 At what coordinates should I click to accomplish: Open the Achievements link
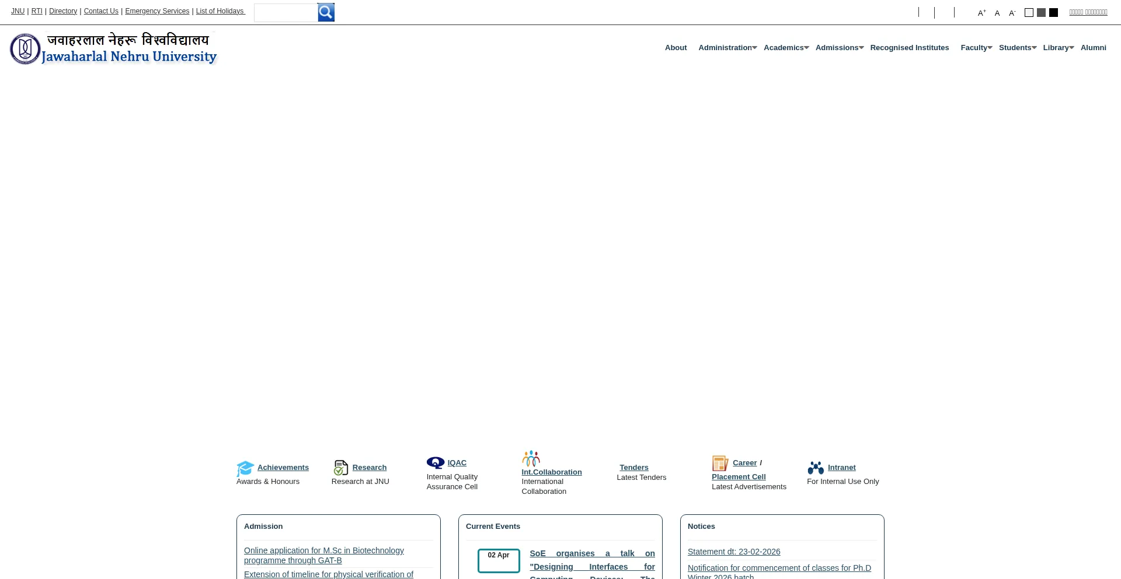[283, 468]
